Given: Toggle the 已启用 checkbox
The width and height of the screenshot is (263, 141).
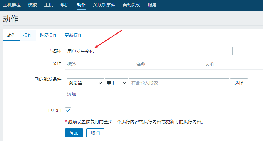Looking at the screenshot, I should [x=68, y=110].
